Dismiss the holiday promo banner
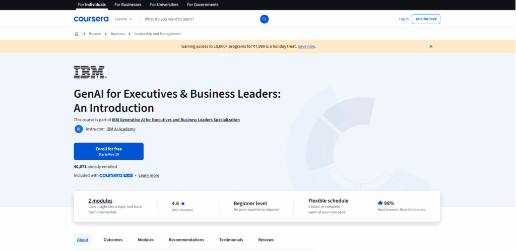Screen dimensions: 516x251 [x=431, y=46]
